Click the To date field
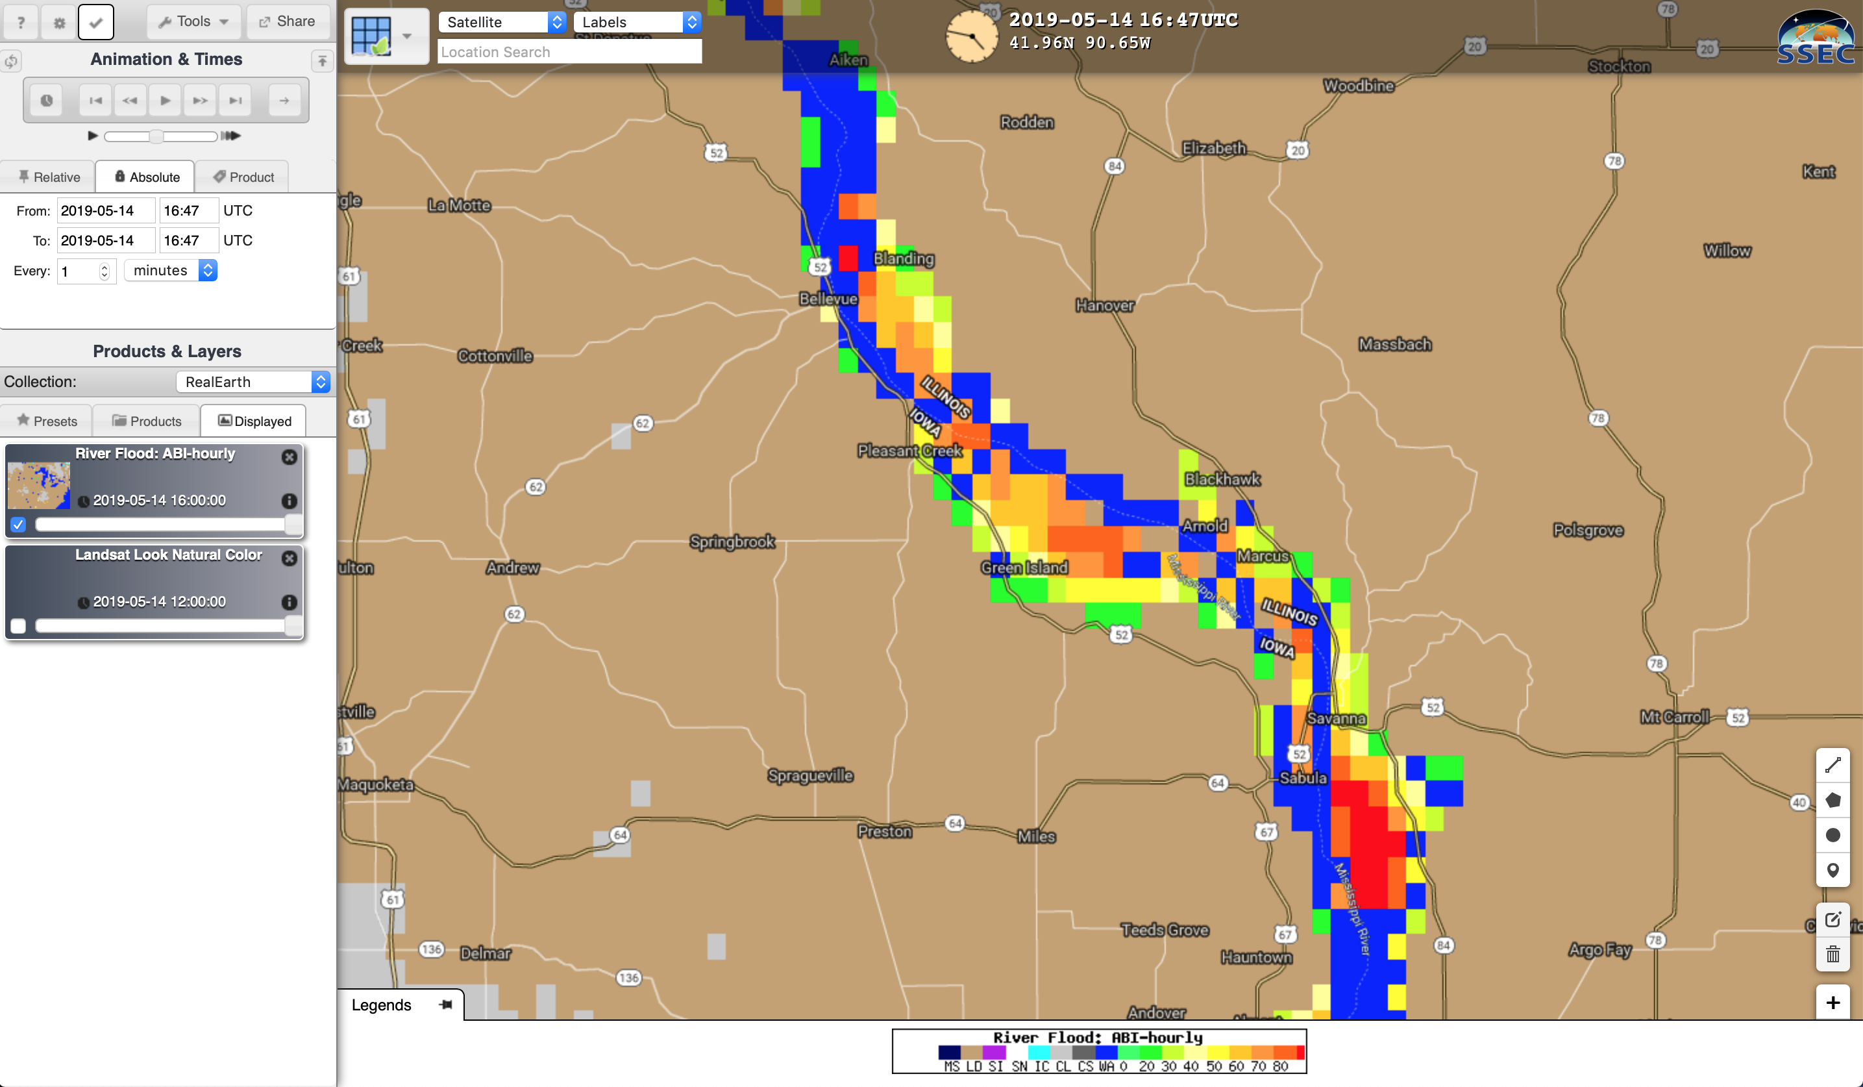 click(106, 240)
